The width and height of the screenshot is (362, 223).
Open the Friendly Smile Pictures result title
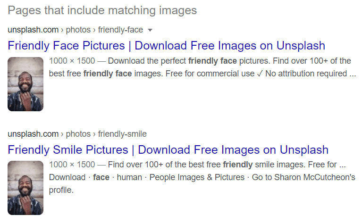click(x=168, y=149)
